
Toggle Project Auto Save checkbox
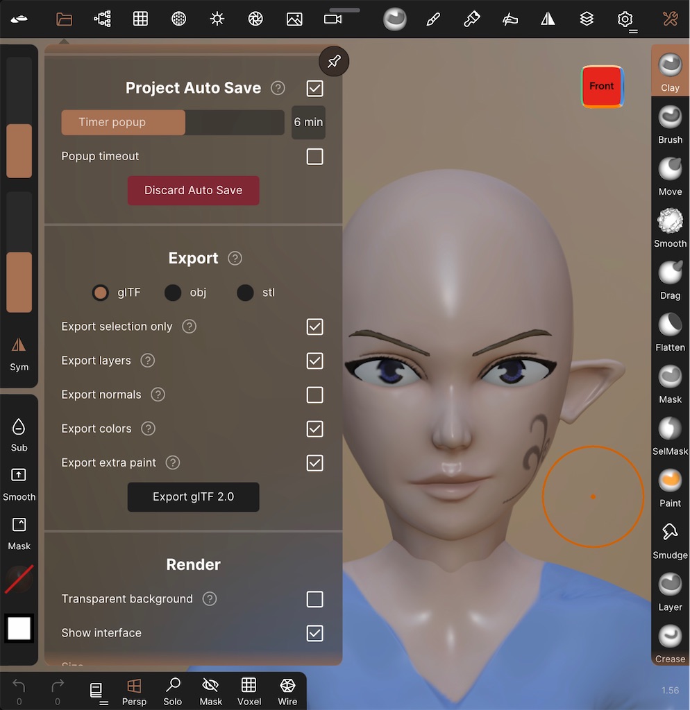click(314, 88)
